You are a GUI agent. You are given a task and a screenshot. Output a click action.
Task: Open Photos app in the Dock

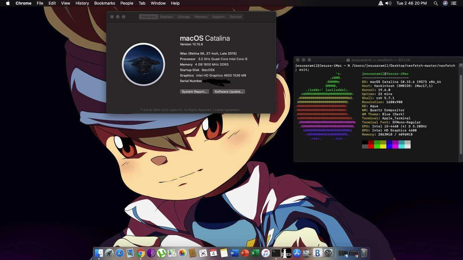point(182,253)
